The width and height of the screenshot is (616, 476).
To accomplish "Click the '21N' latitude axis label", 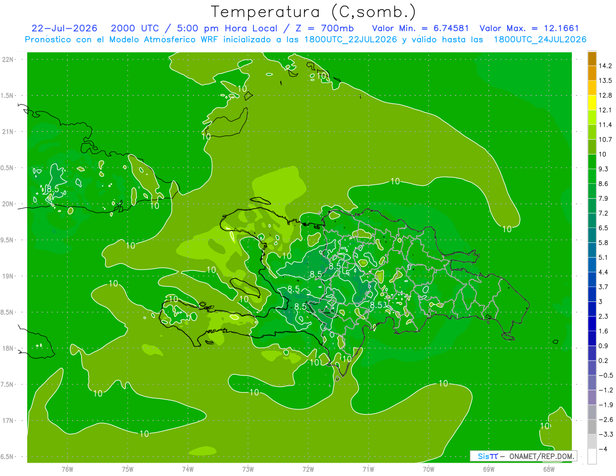I will (x=7, y=131).
